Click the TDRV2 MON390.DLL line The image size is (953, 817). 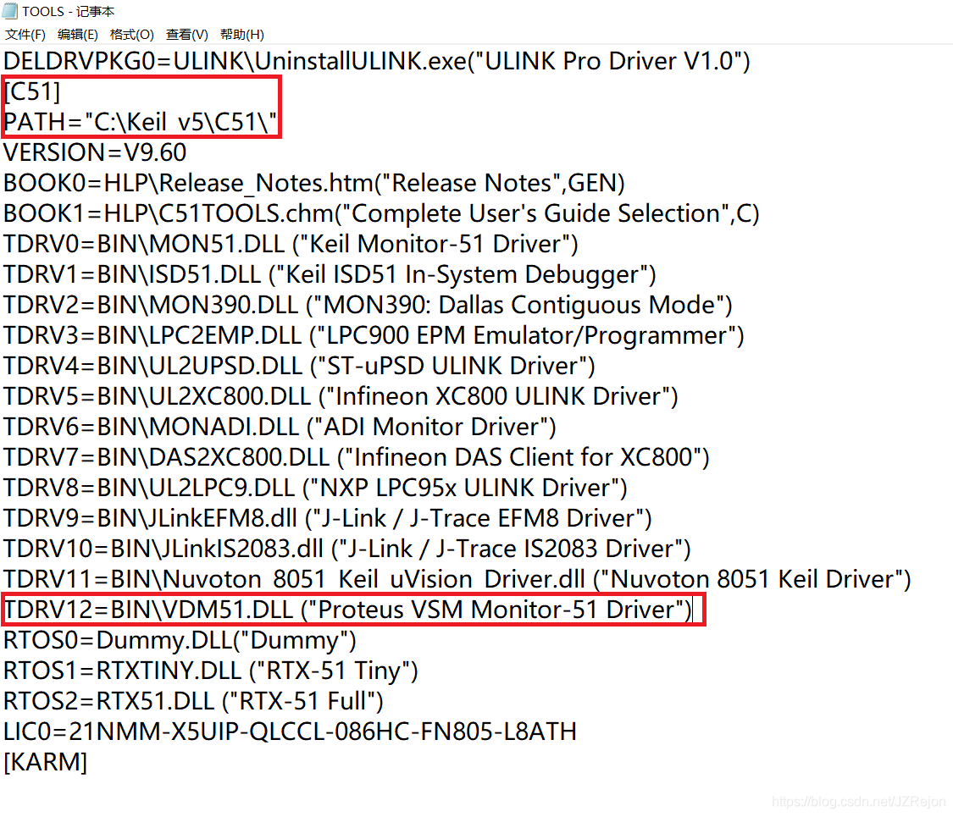(x=368, y=305)
